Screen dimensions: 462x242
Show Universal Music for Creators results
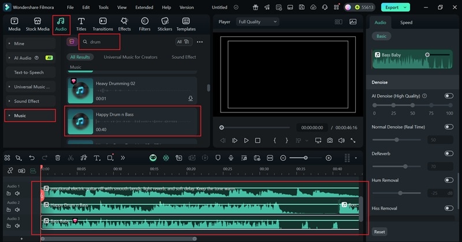131,57
